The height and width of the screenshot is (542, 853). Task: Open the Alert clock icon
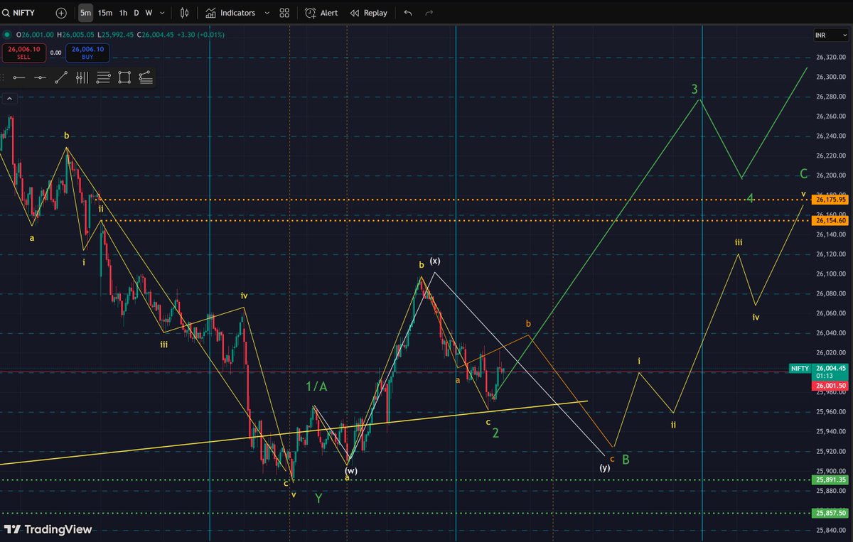pos(320,13)
